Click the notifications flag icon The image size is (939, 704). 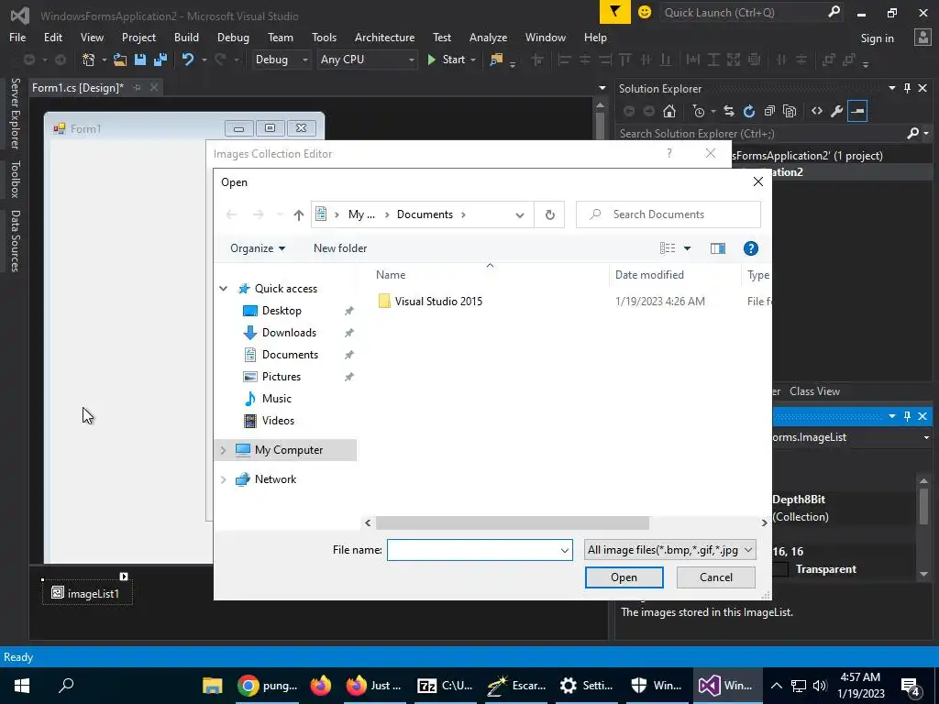(615, 12)
